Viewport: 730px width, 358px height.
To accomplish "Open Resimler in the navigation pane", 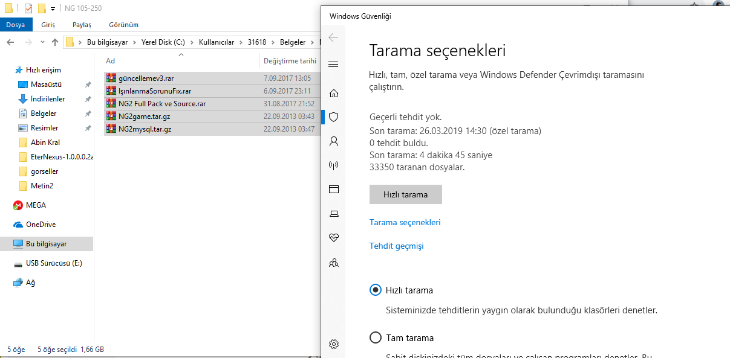I will [x=44, y=128].
